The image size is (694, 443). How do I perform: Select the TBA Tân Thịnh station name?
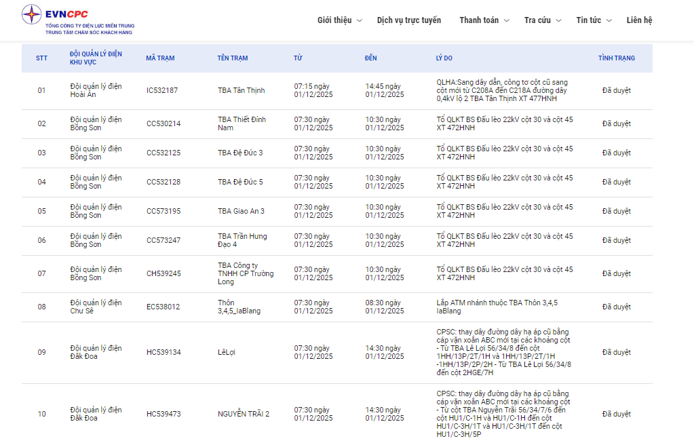(241, 91)
